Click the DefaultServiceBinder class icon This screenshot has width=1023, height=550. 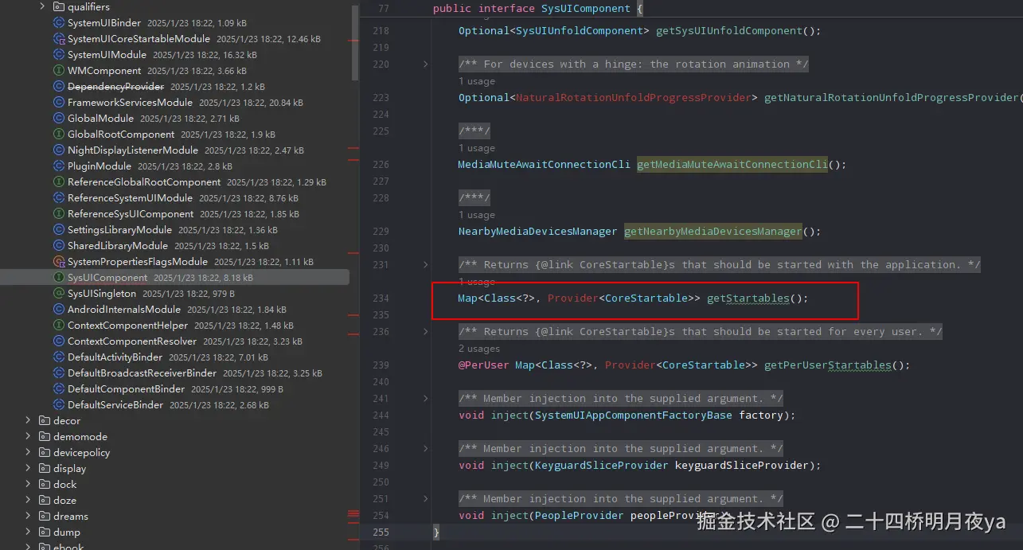coord(59,405)
